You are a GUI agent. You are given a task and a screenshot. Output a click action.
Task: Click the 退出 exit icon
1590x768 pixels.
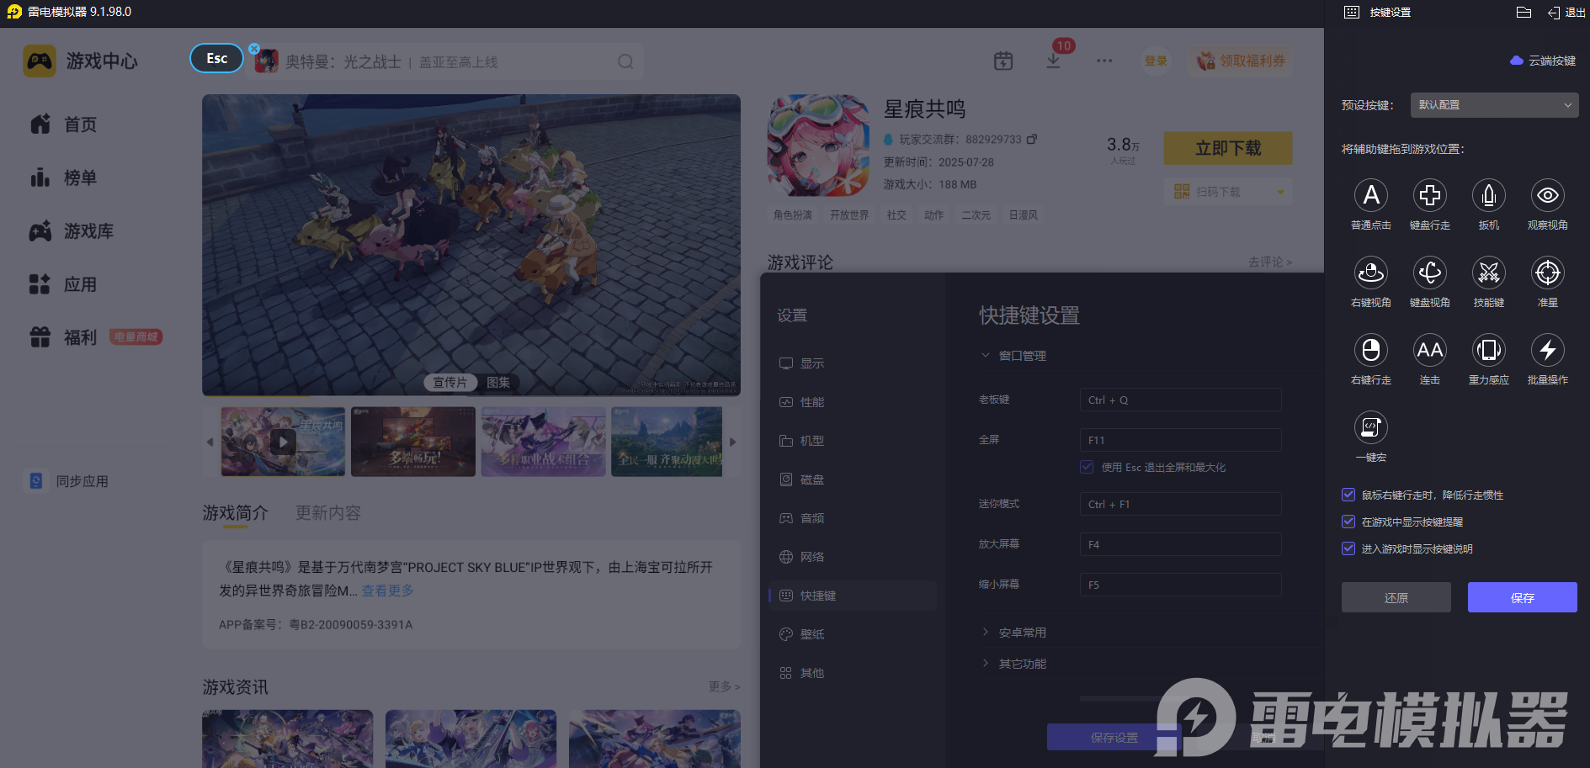(1554, 13)
